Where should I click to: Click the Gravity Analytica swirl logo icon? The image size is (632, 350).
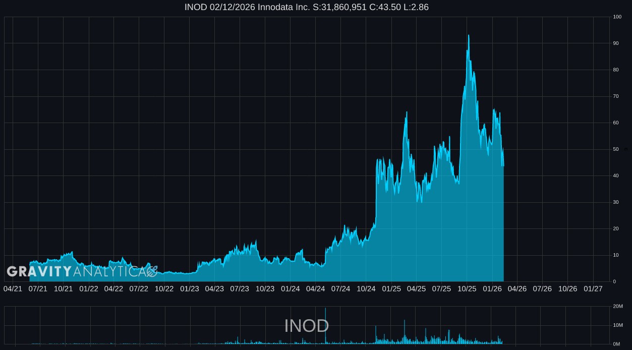pos(151,271)
